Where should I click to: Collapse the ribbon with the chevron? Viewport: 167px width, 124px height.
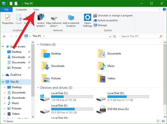click(159, 9)
